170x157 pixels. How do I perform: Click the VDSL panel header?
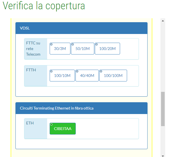(x=81, y=28)
